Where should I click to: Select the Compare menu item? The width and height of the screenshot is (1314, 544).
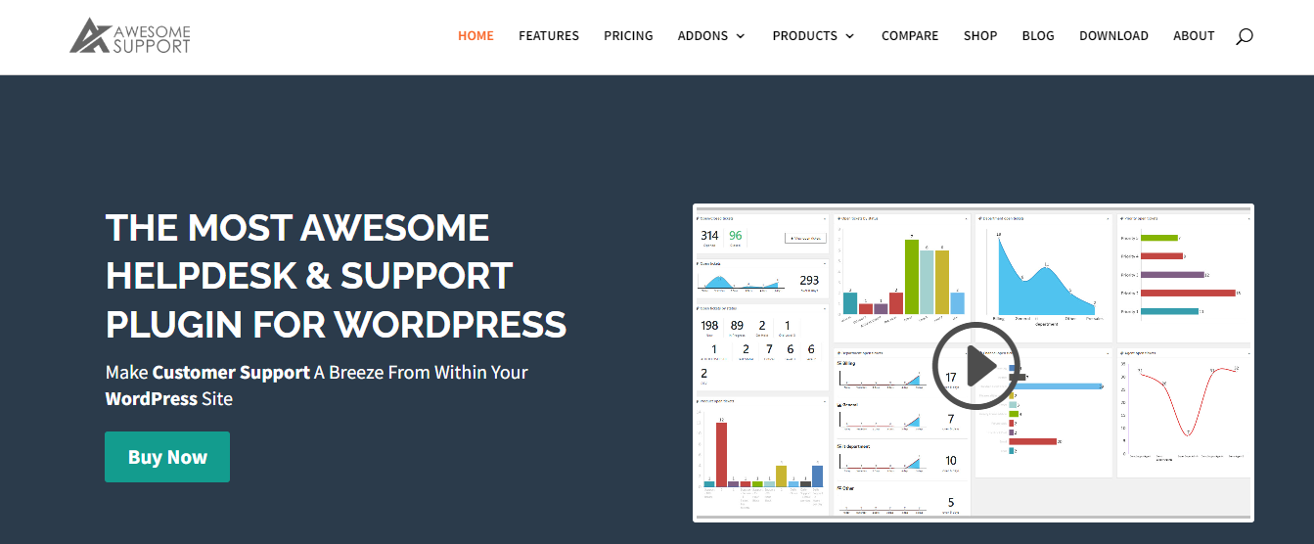click(910, 36)
